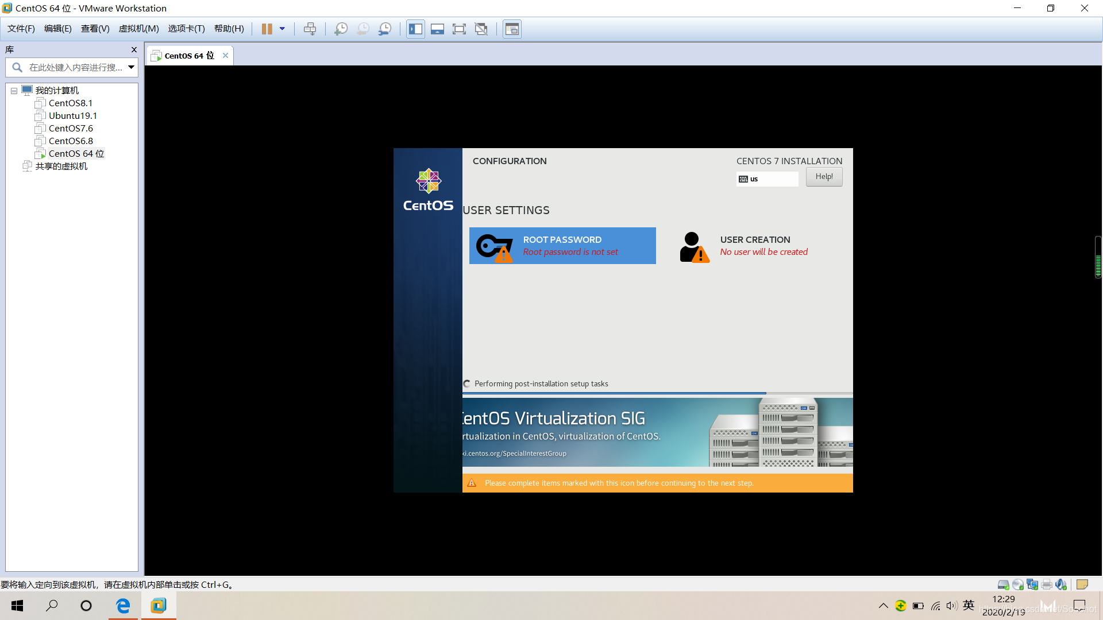This screenshot has height=620, width=1103.
Task: Show hidden system tray icons
Action: 884,606
